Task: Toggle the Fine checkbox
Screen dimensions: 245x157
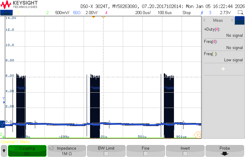Action: tap(145, 154)
